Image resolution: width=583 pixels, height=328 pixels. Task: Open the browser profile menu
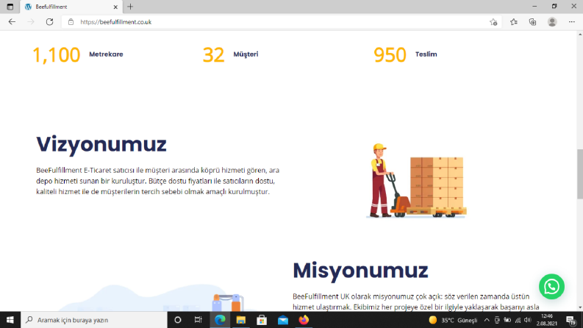(x=552, y=22)
